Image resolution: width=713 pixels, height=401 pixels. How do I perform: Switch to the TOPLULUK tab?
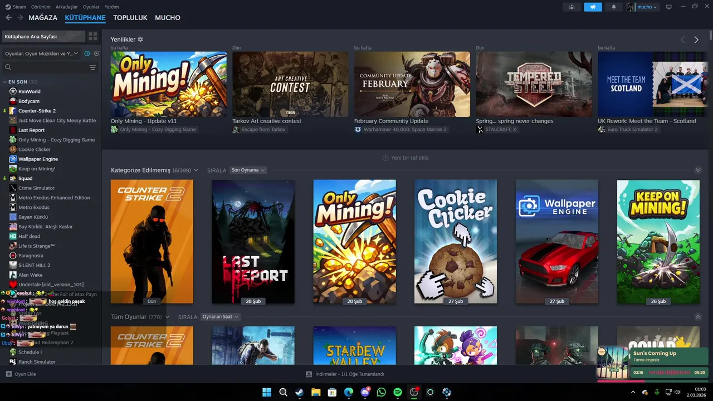(x=130, y=18)
